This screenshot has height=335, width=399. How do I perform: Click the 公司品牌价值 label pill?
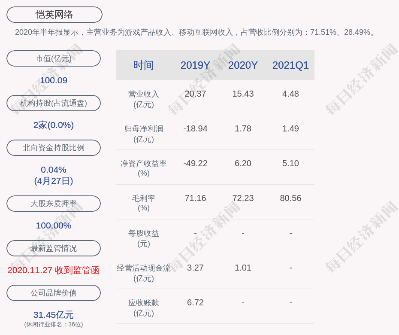[54, 293]
